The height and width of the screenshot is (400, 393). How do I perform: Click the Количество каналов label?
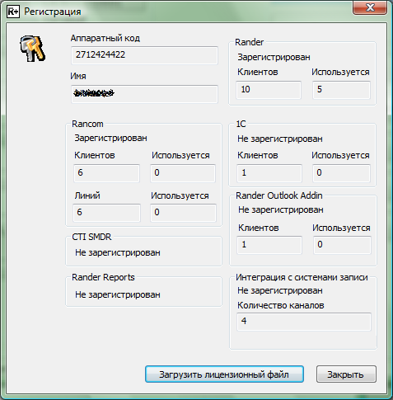[281, 305]
